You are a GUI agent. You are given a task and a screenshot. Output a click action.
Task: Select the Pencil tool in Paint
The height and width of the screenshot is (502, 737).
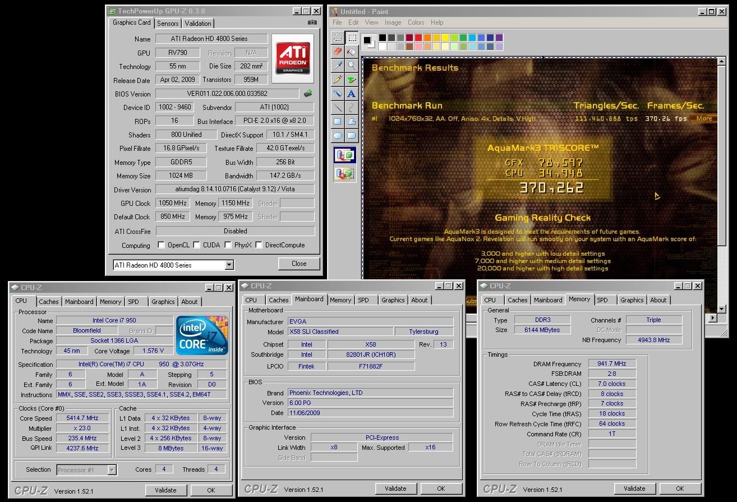coord(338,80)
